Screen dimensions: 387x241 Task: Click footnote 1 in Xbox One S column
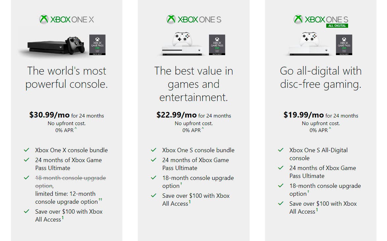click(190, 202)
